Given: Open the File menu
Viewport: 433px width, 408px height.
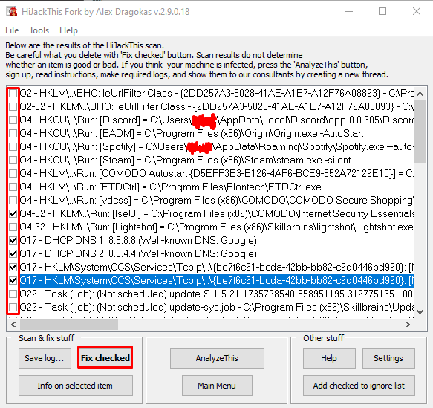Looking at the screenshot, I should point(12,30).
